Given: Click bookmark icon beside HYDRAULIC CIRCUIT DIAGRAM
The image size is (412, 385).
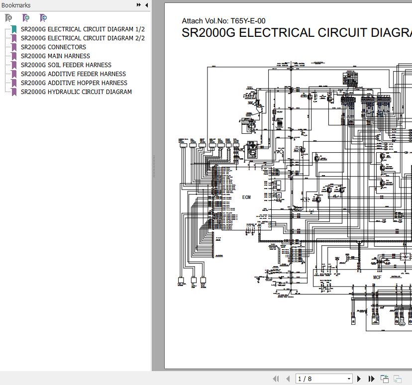Looking at the screenshot, I should point(14,92).
